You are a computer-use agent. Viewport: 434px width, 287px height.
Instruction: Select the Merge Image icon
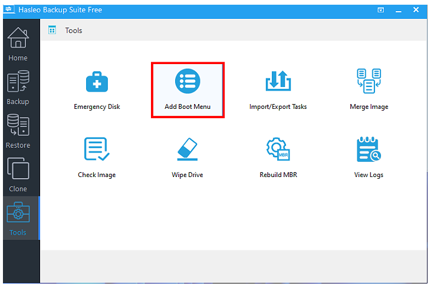coord(369,81)
